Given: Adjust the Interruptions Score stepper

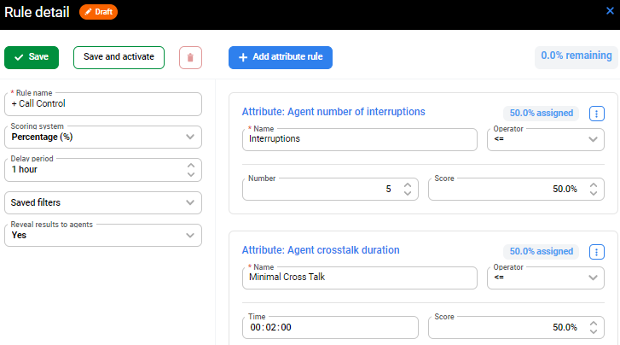Looking at the screenshot, I should (593, 189).
